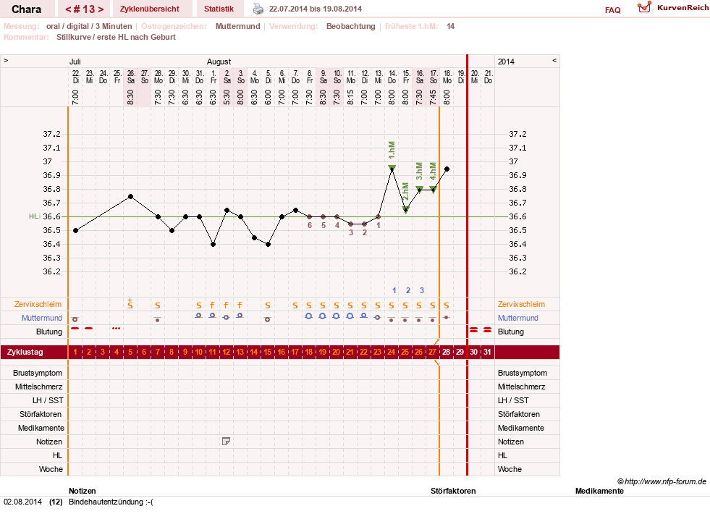
Task: Open the Chara tab
Action: (26, 9)
